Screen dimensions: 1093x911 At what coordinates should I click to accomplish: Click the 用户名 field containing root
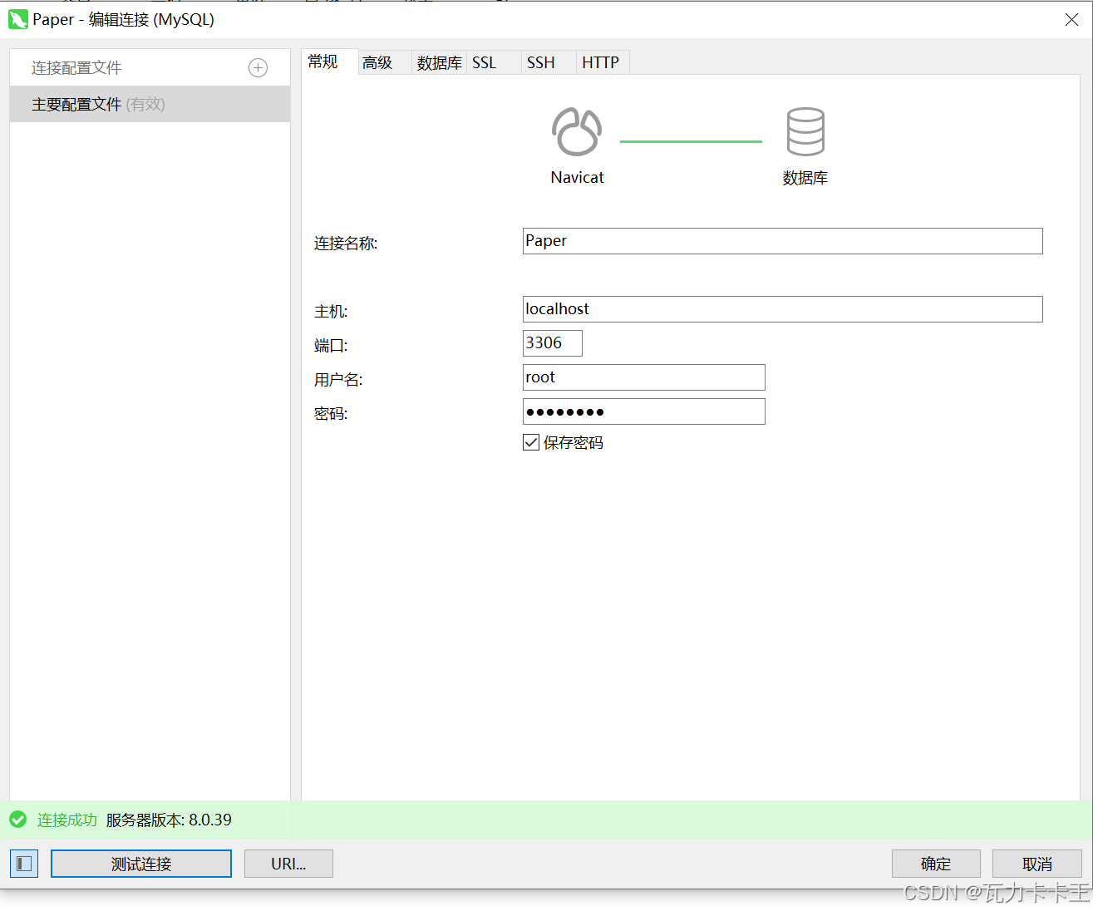(644, 377)
